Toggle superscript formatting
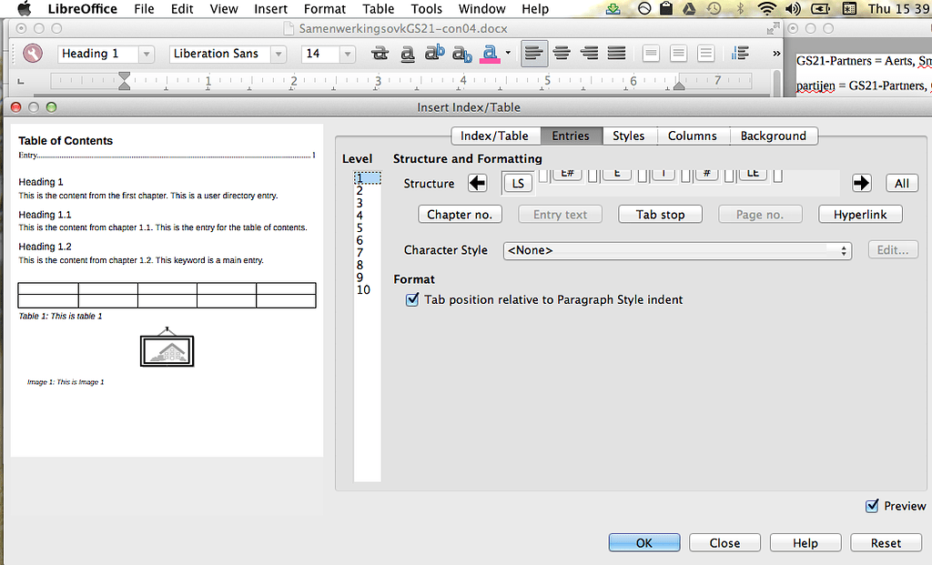The height and width of the screenshot is (565, 932). (x=435, y=55)
